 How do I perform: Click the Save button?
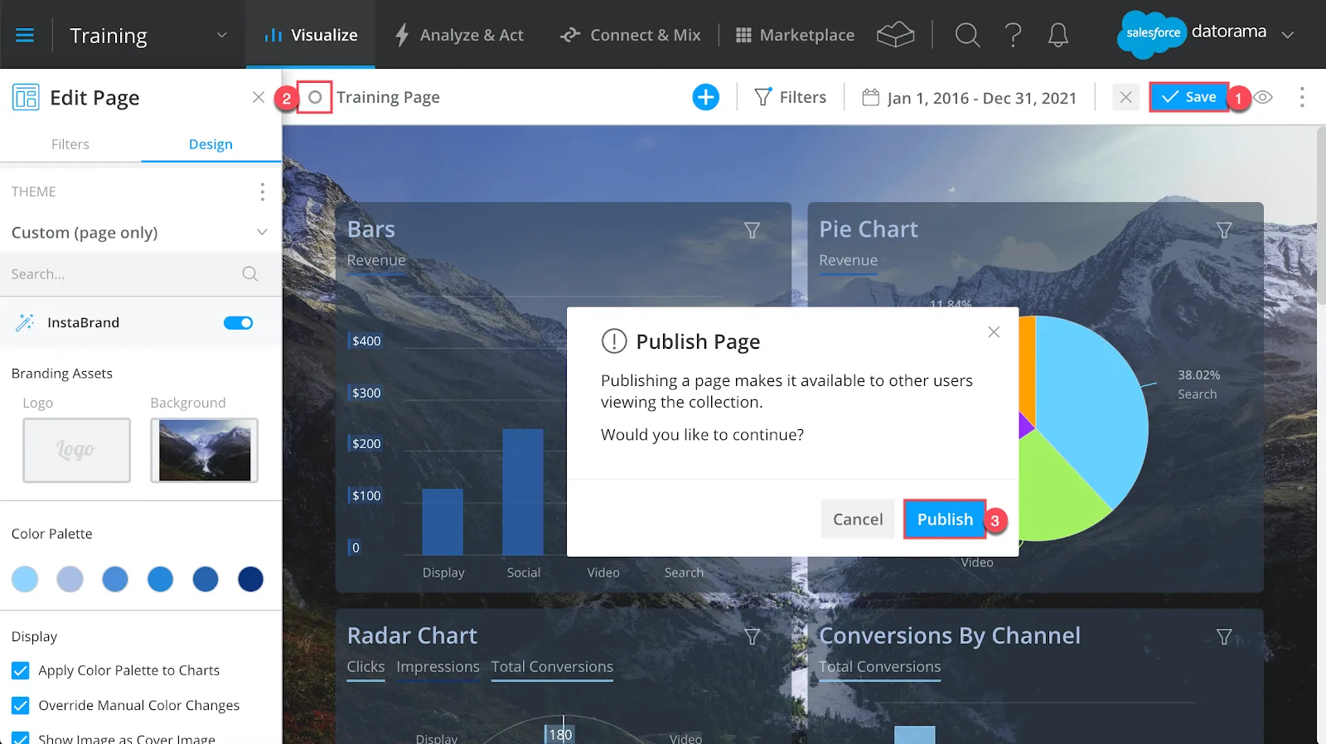[x=1188, y=98]
